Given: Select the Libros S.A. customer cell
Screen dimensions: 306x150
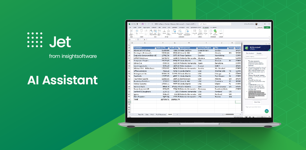Looking at the screenshot, I should pos(145,63).
